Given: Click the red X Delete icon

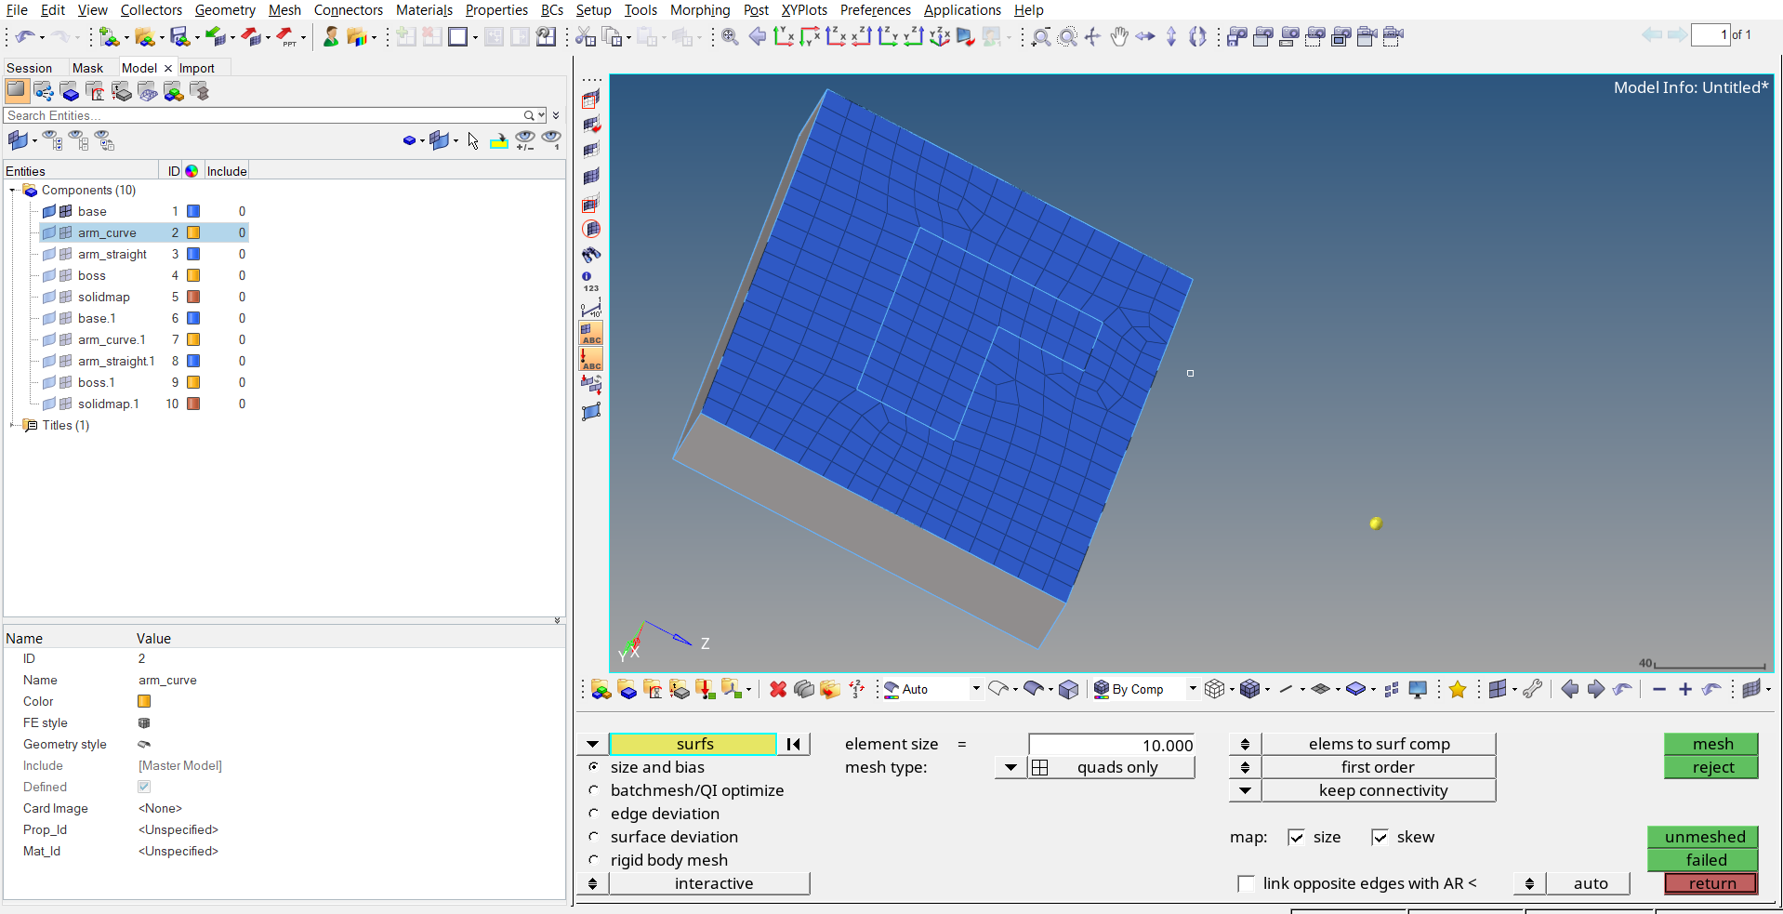Looking at the screenshot, I should pos(778,689).
